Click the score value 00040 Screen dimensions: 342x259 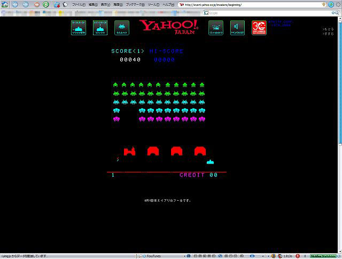pyautogui.click(x=130, y=59)
